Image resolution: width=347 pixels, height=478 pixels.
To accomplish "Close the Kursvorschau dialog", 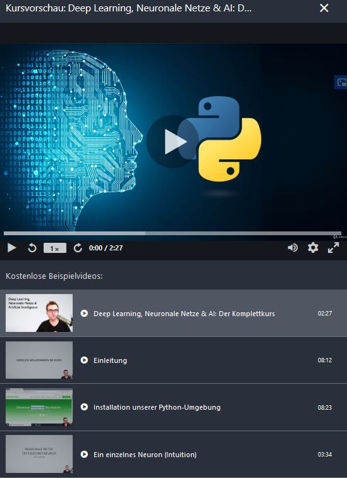I will 324,8.
